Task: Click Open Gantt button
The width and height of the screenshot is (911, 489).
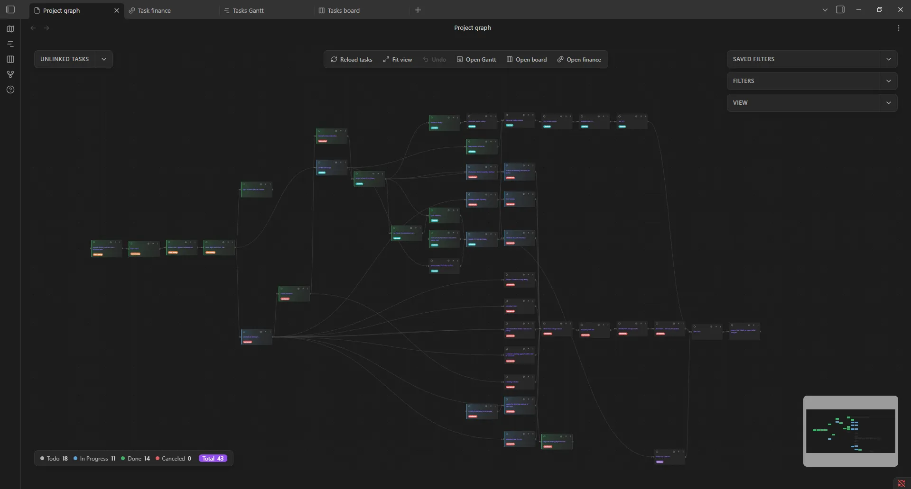Action: point(476,60)
